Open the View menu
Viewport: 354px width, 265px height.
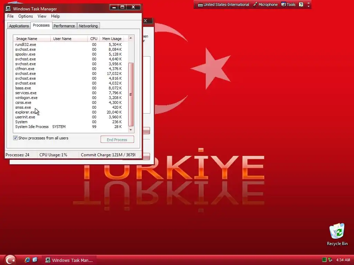click(42, 16)
